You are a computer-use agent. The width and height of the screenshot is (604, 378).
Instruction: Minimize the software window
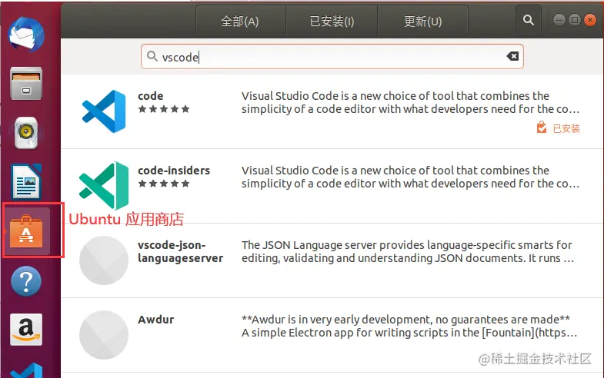pyautogui.click(x=559, y=20)
